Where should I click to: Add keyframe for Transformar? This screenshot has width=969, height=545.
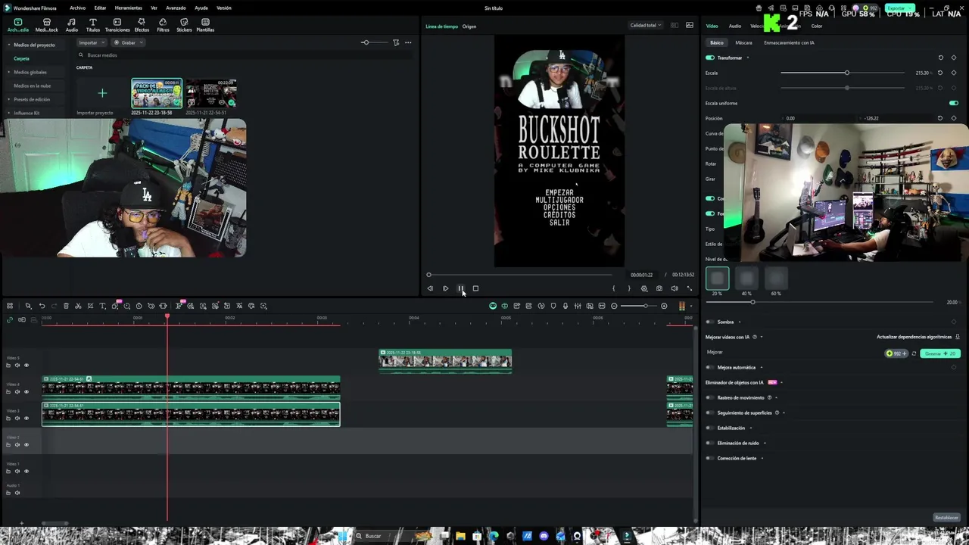click(x=953, y=58)
